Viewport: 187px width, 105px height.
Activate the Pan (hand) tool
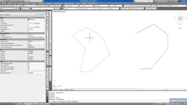coord(36,6)
